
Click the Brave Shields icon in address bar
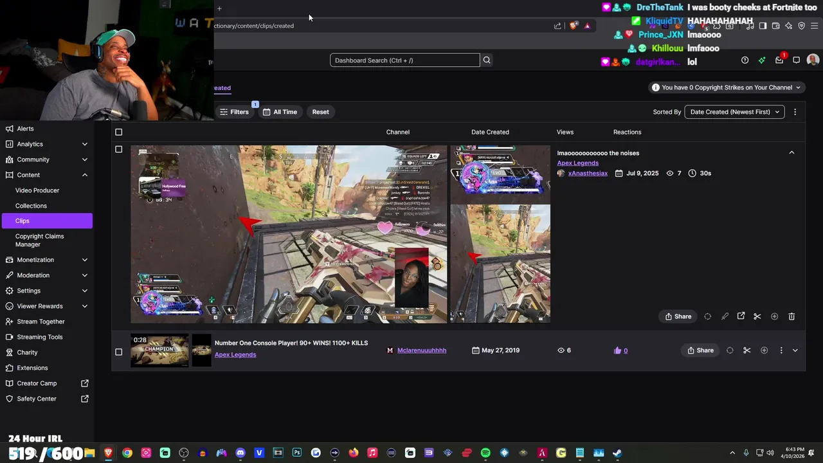(x=574, y=26)
